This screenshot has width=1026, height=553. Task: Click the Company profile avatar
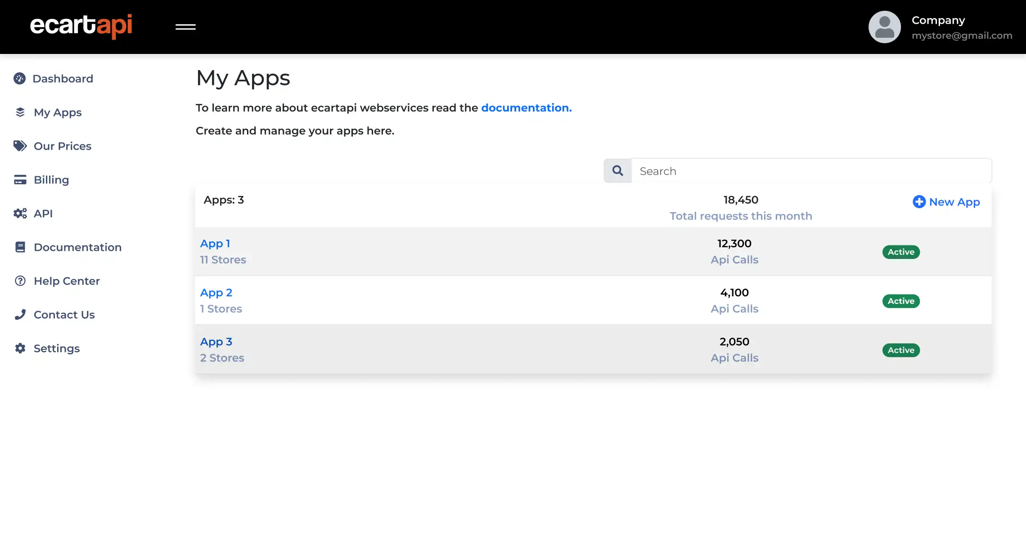tap(884, 27)
